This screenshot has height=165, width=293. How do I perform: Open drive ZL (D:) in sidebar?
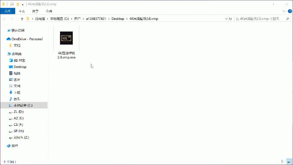(x=19, y=112)
